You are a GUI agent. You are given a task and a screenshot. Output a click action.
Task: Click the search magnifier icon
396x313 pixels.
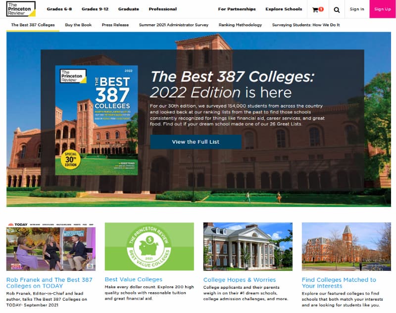coord(337,10)
